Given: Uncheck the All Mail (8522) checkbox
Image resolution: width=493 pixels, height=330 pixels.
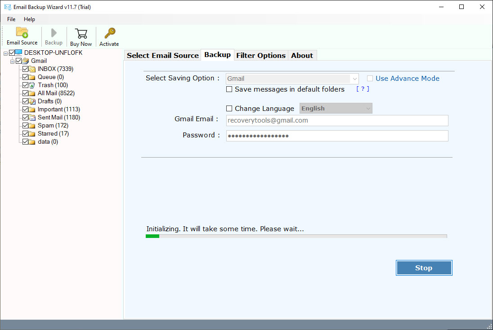Looking at the screenshot, I should 26,93.
